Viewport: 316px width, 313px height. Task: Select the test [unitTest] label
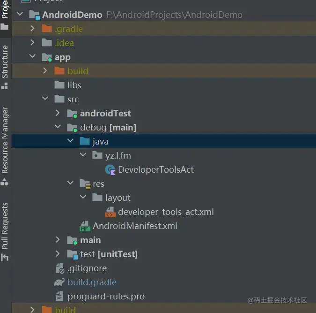[x=109, y=254]
